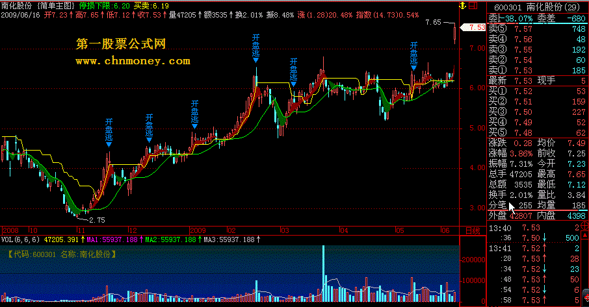Click the 买① row at 7.52
Screen dimensions: 589x307
[x=538, y=91]
